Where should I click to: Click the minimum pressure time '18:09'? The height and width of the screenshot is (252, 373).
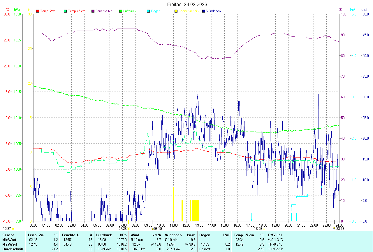[x=102, y=239]
